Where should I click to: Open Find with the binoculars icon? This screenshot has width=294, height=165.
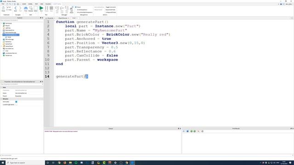point(26,9)
